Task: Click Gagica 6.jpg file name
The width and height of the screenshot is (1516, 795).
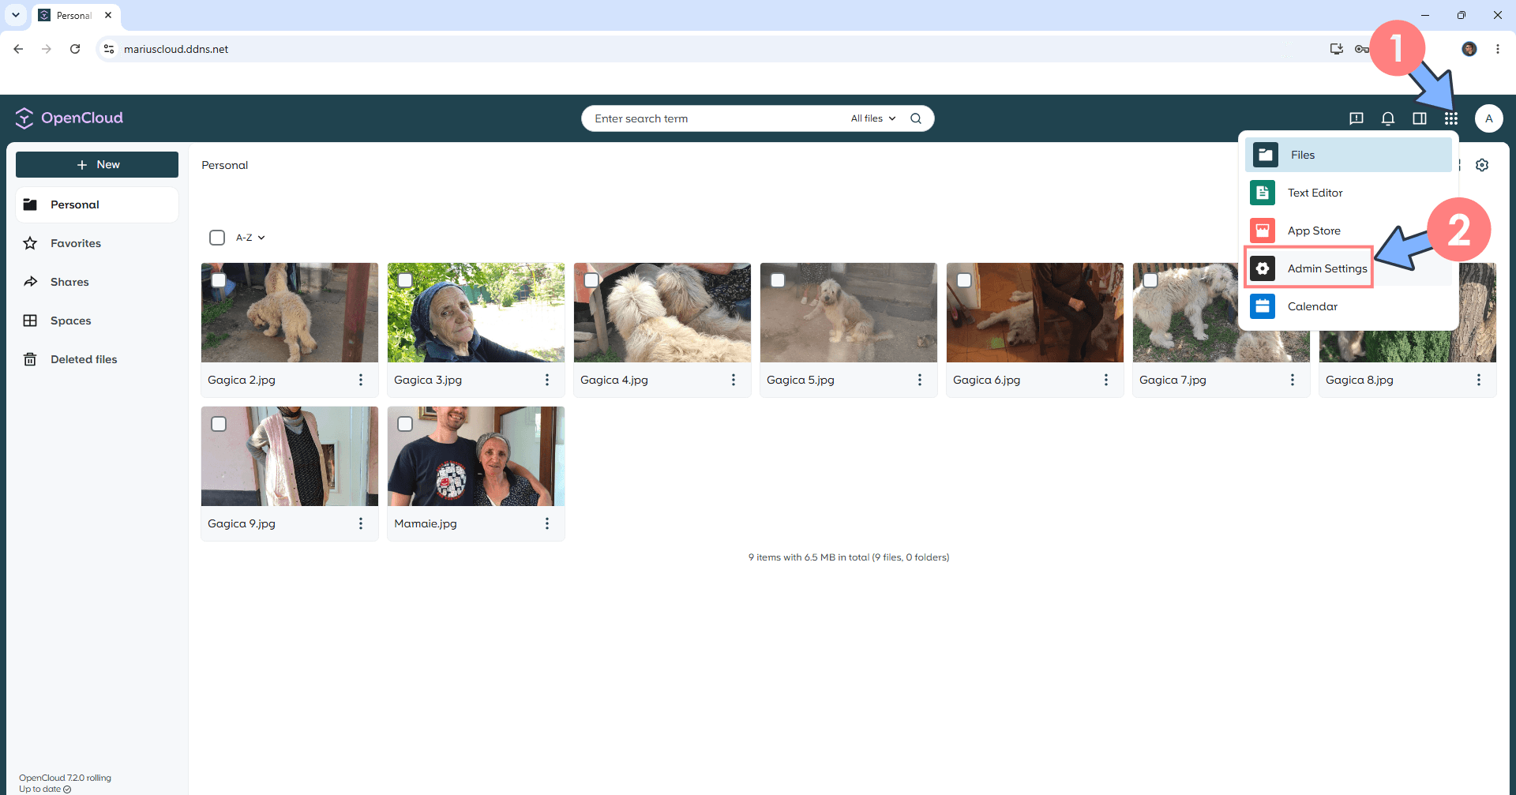Action: [x=986, y=380]
